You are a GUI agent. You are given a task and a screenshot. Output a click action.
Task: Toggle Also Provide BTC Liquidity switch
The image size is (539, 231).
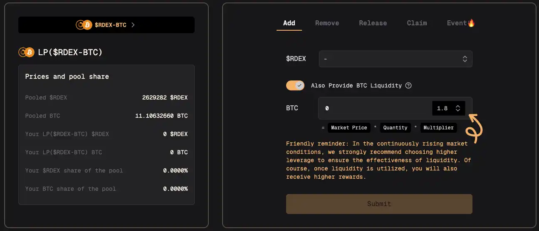(295, 85)
